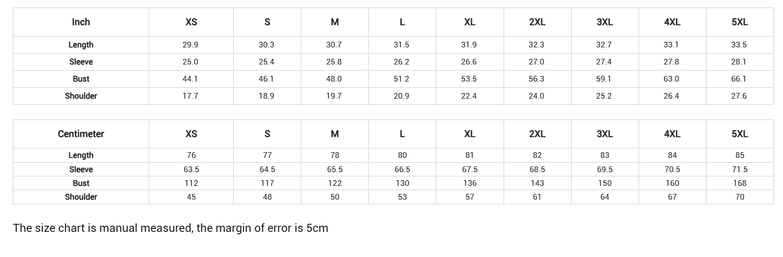783x257 pixels.
Task: Select the M header in the Centimeter table
Action: point(334,134)
